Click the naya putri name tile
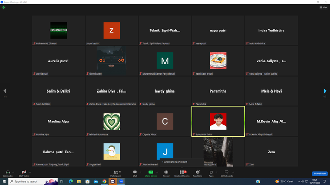Screen dimensions: 330x185 pos(218,30)
